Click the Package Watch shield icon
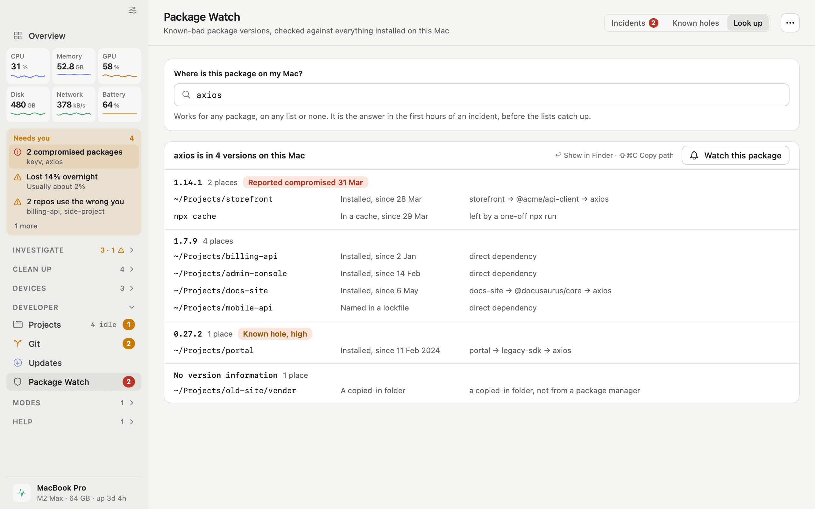 (x=18, y=382)
